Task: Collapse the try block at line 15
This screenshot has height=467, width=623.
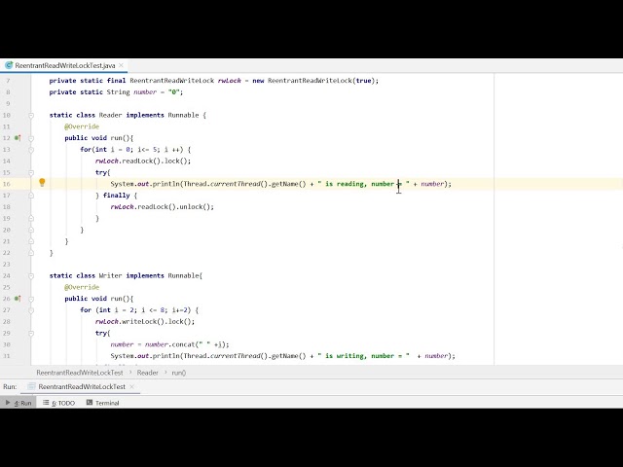Action: (x=31, y=173)
